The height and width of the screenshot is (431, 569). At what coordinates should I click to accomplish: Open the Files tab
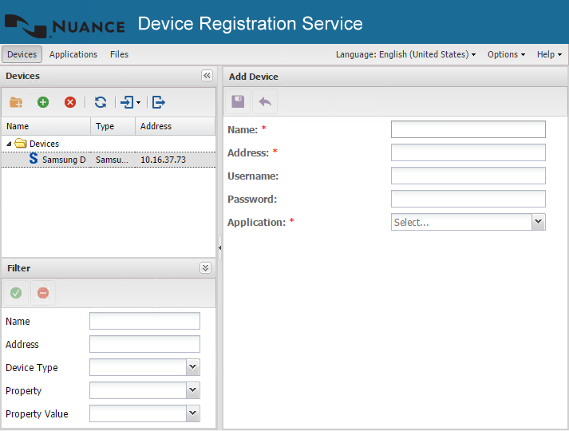[x=119, y=54]
